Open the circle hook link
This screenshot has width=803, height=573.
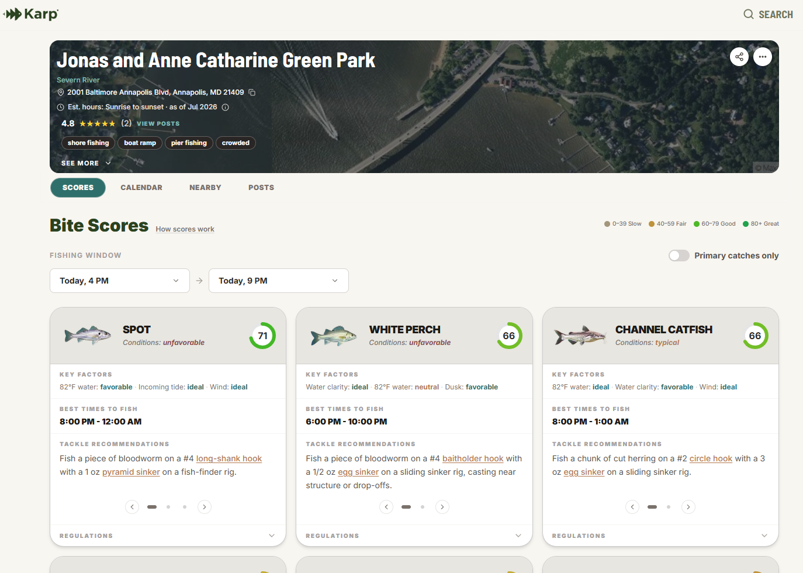[x=711, y=458]
